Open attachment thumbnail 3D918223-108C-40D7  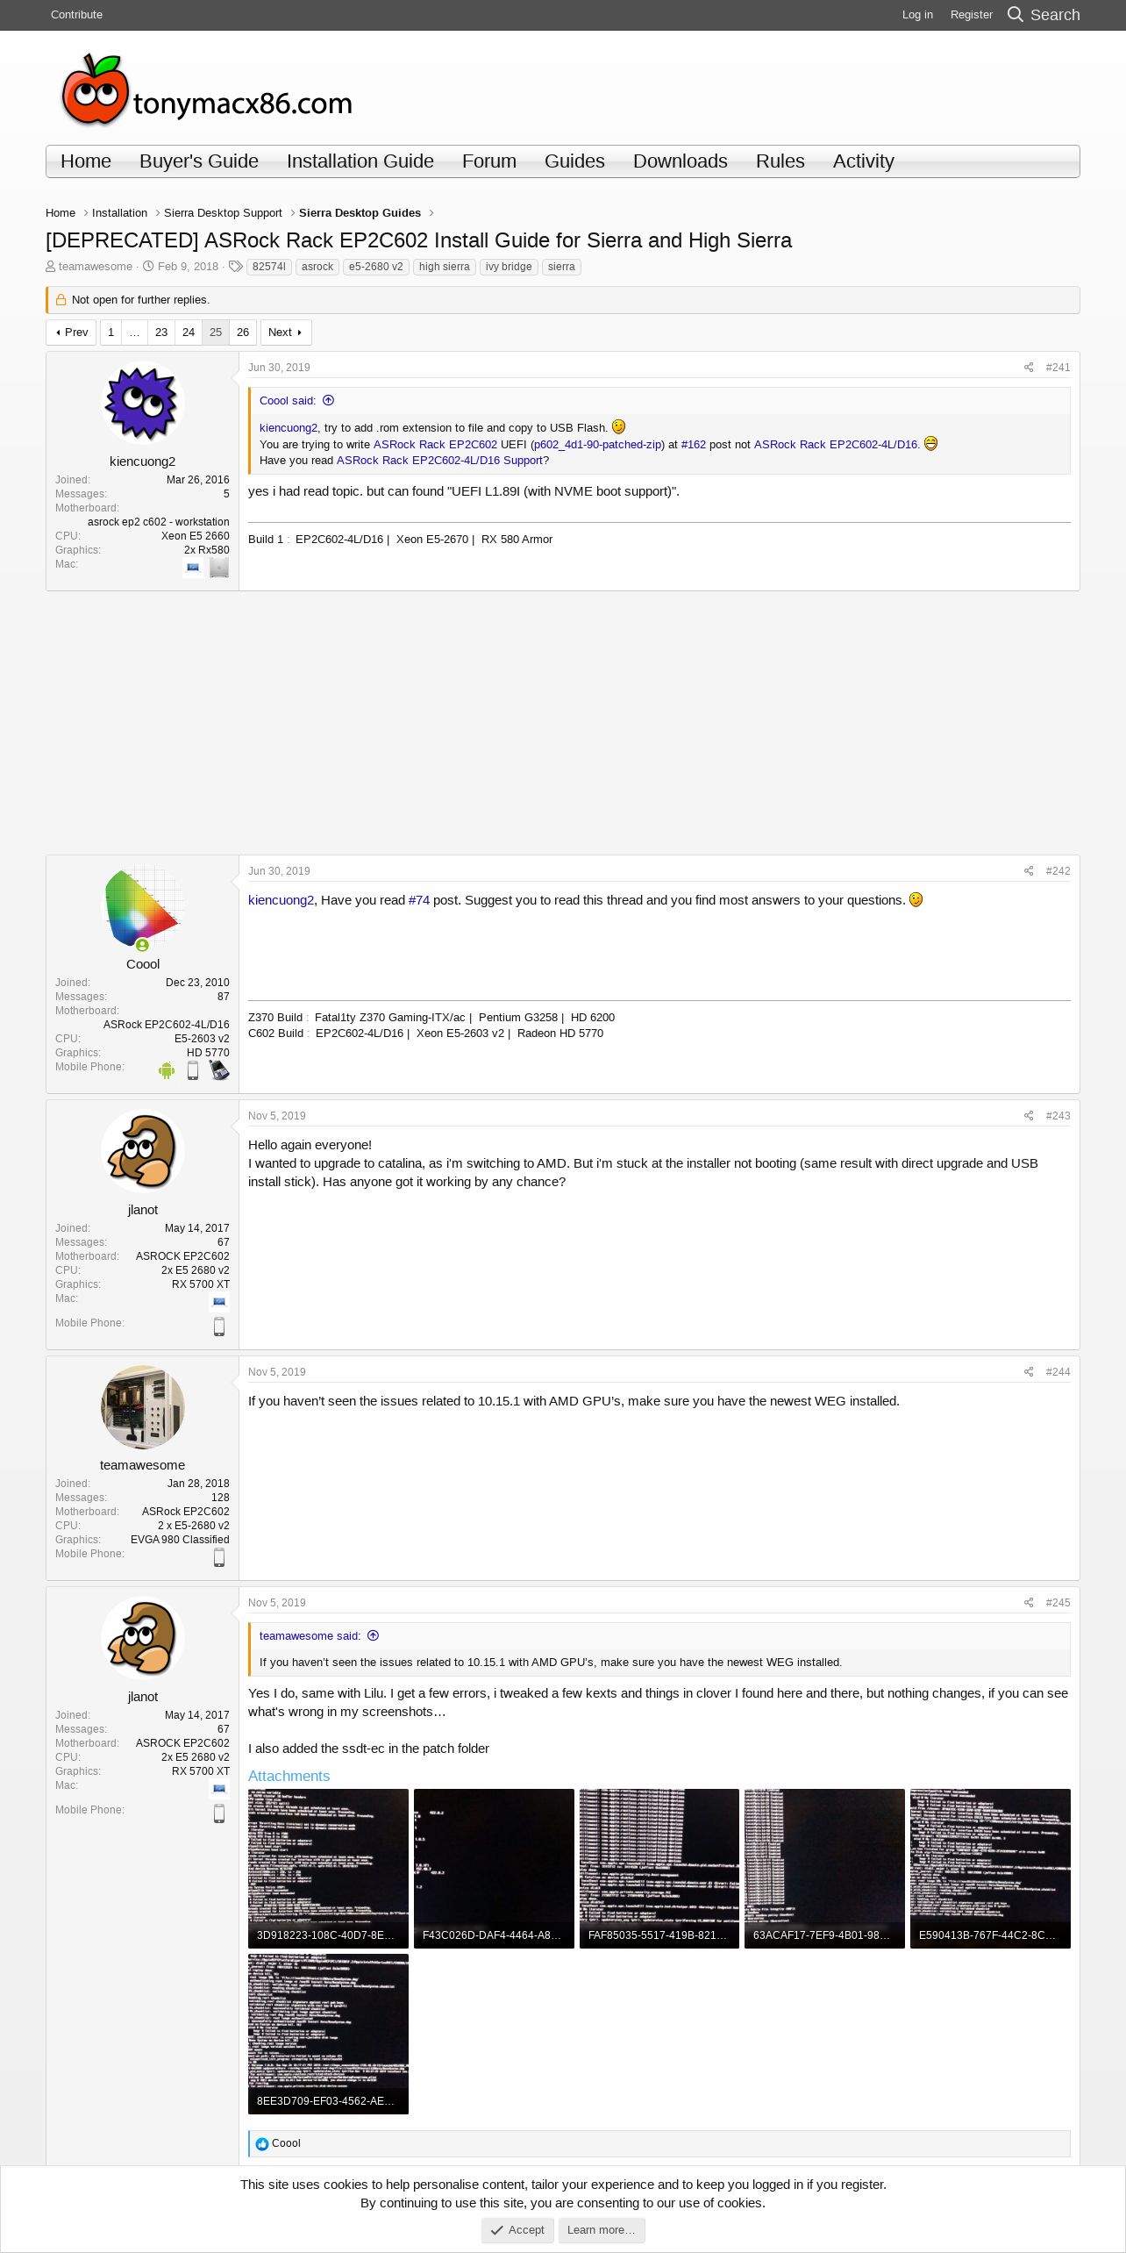point(328,1869)
